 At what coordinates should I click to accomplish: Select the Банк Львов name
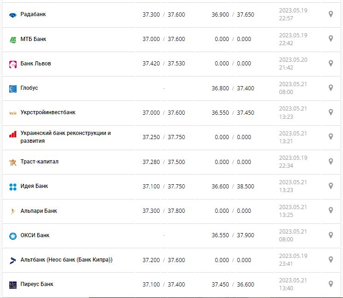pyautogui.click(x=35, y=64)
